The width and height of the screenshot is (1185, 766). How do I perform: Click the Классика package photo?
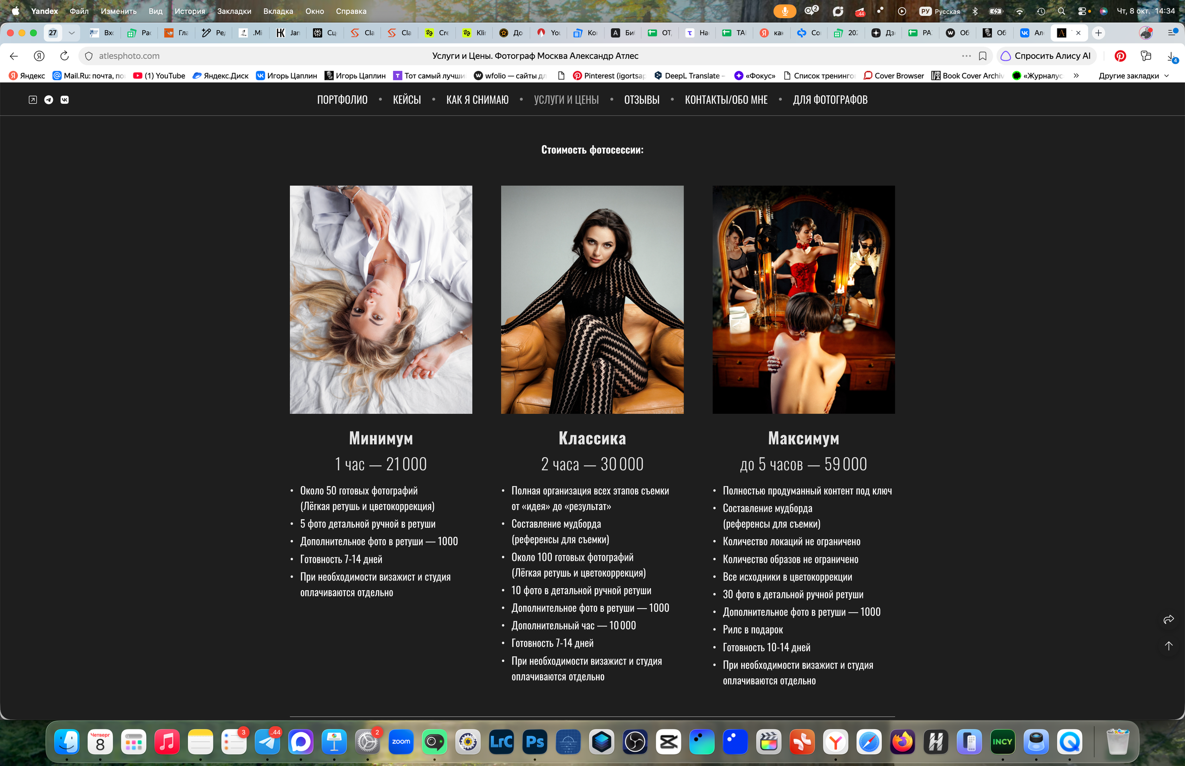tap(592, 299)
